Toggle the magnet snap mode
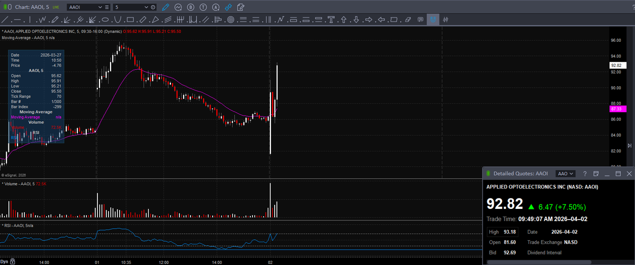This screenshot has height=265, width=635. tap(433, 20)
